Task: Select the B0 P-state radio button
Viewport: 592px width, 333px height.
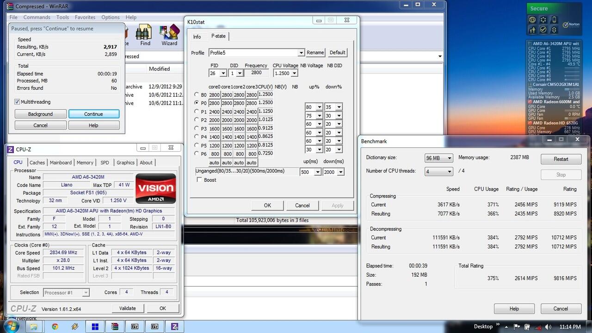Action: pos(197,94)
